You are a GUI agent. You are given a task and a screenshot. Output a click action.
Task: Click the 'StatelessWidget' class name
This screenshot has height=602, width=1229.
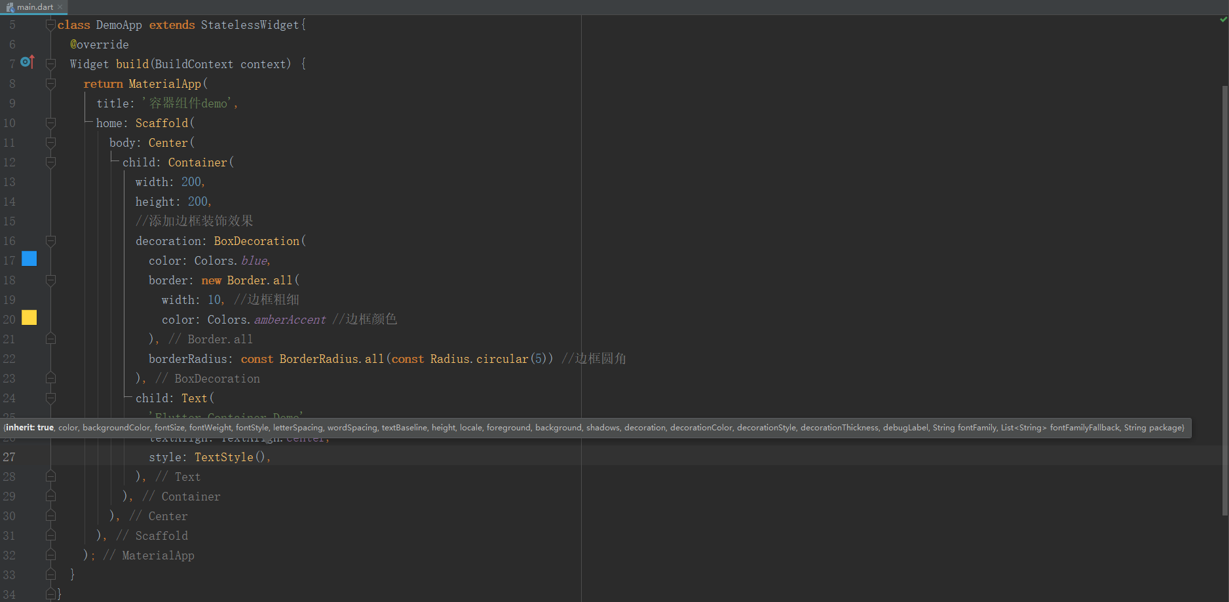coord(250,25)
